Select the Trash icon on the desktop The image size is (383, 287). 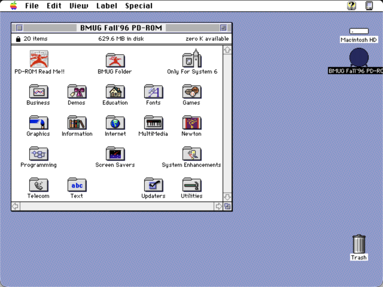pyautogui.click(x=359, y=244)
